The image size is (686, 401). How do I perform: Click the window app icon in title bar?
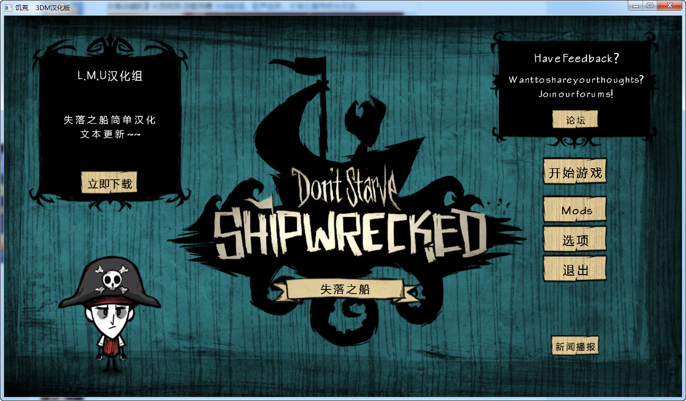tap(7, 7)
